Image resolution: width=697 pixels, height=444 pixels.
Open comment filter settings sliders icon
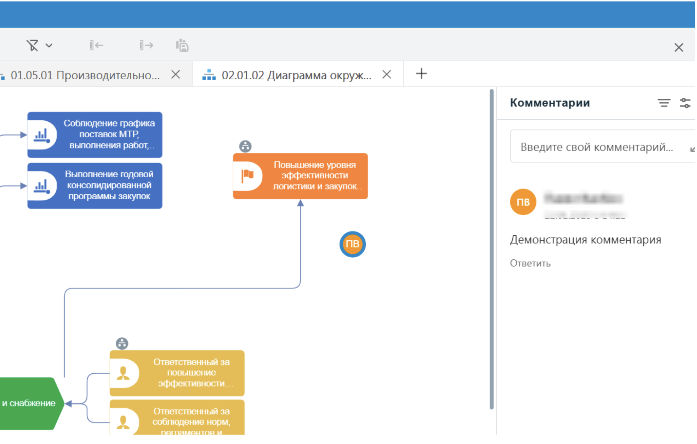click(685, 103)
